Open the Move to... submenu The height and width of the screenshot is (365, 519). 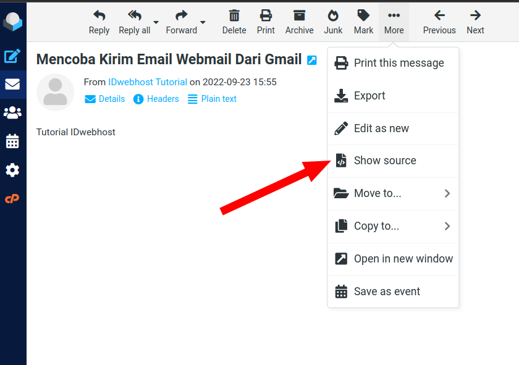[x=393, y=193]
